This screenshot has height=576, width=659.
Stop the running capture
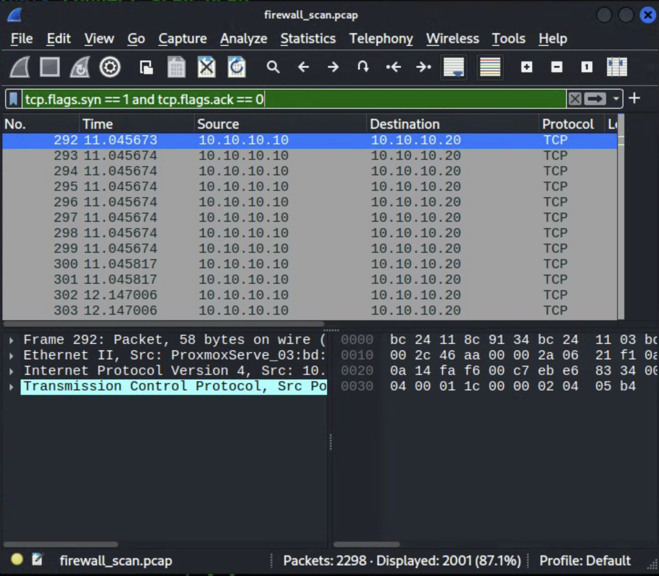tap(49, 67)
